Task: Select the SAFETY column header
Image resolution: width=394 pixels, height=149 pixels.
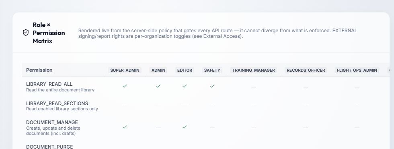Action: click(212, 70)
